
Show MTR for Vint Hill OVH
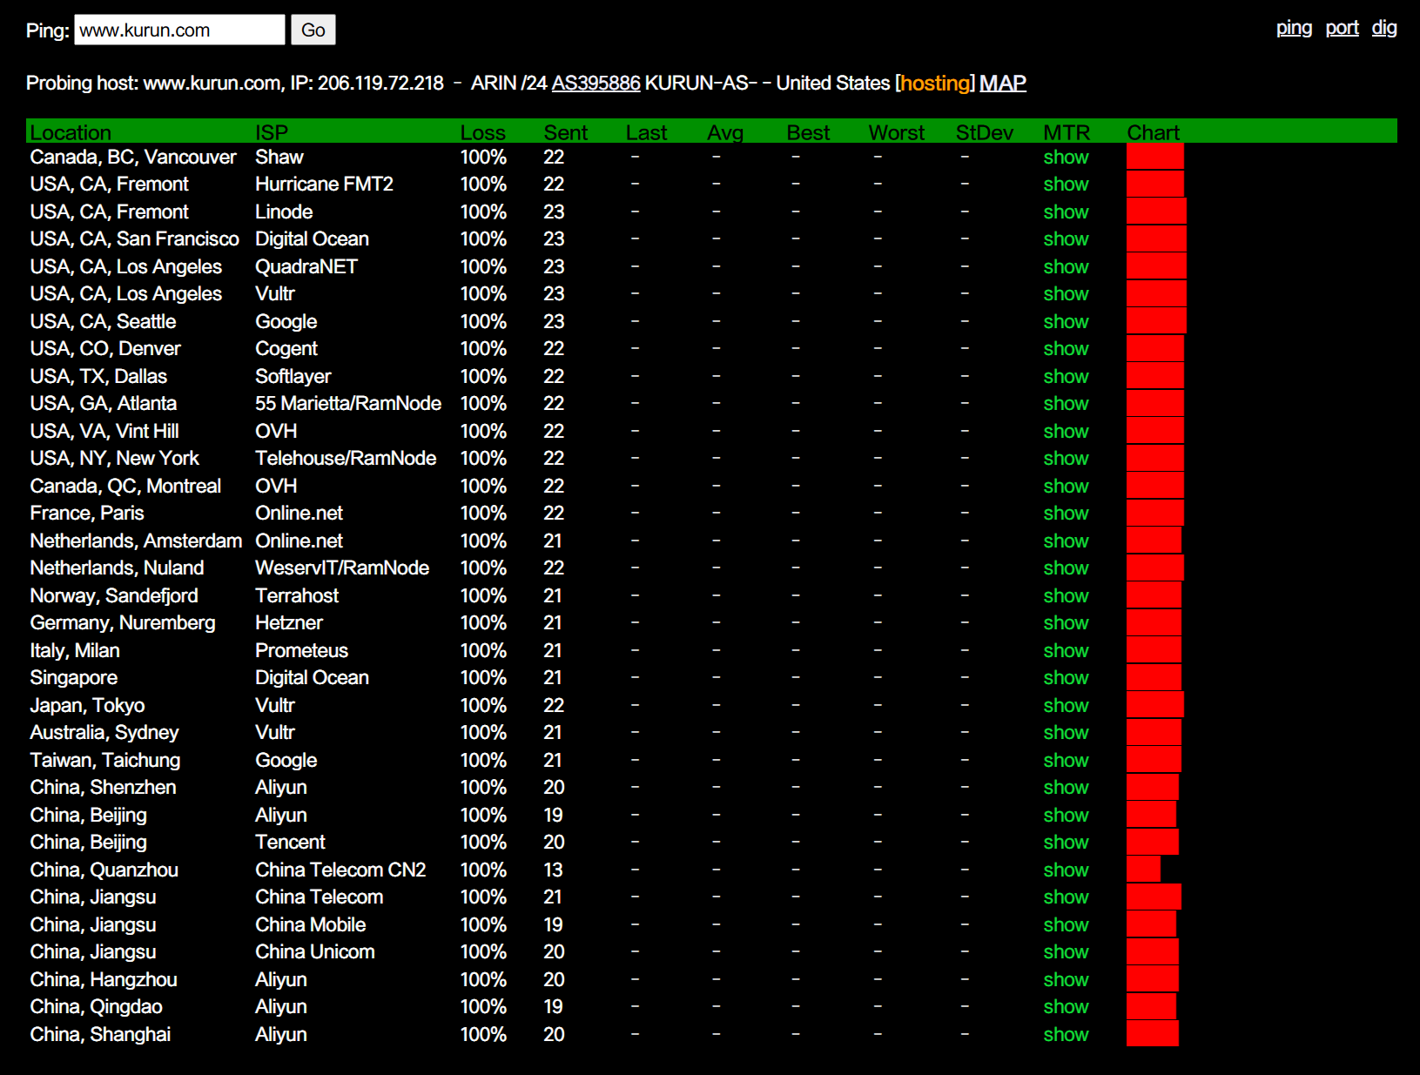(x=1066, y=431)
